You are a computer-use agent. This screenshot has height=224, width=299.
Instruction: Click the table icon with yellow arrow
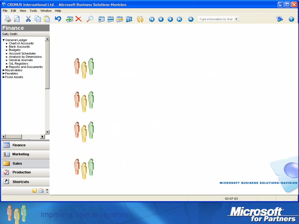click(x=120, y=19)
